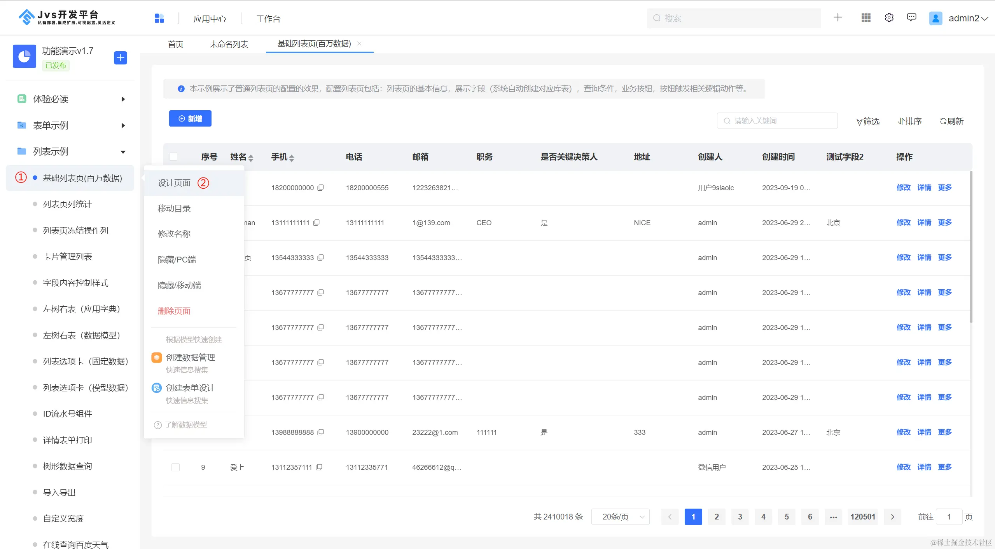
Task: Expand the 体验必读 menu group
Action: click(123, 99)
